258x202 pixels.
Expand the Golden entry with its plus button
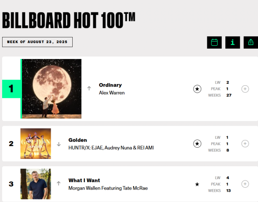245,143
